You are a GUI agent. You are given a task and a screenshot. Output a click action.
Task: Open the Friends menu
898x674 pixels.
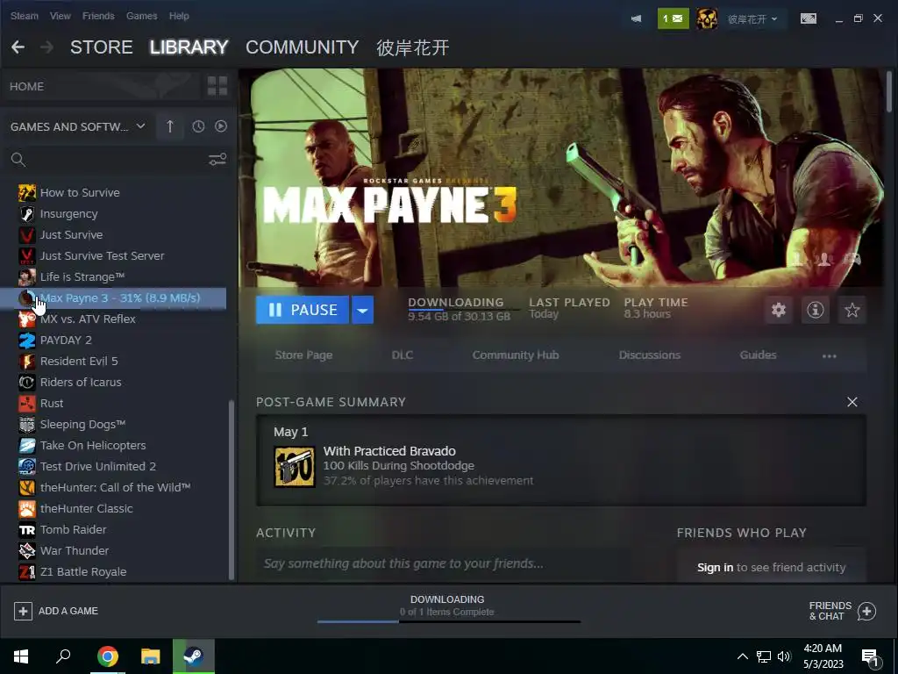98,16
